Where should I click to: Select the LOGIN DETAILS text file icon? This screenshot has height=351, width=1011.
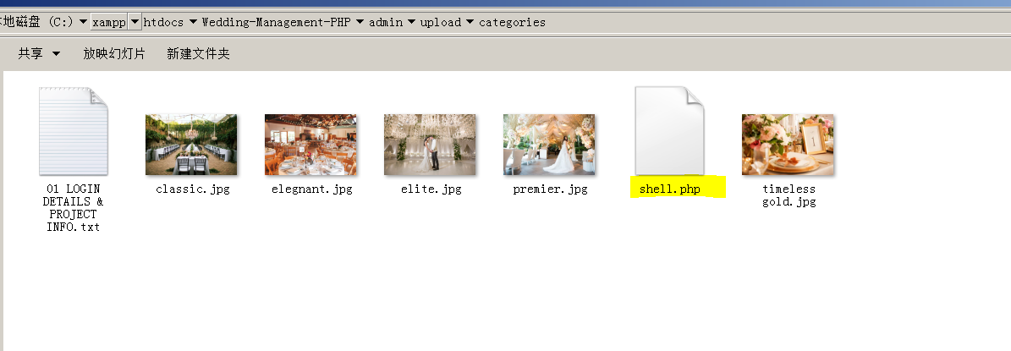click(73, 131)
